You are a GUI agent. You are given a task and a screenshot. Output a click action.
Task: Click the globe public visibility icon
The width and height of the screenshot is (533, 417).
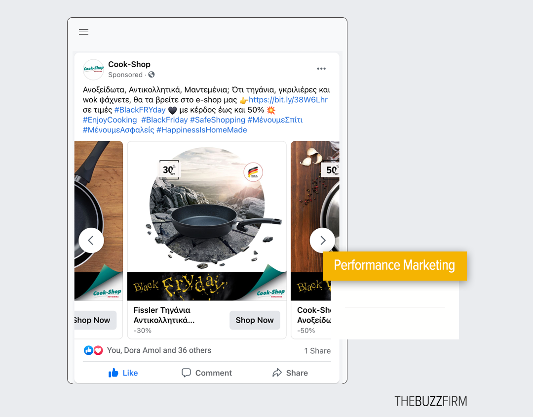tap(152, 75)
